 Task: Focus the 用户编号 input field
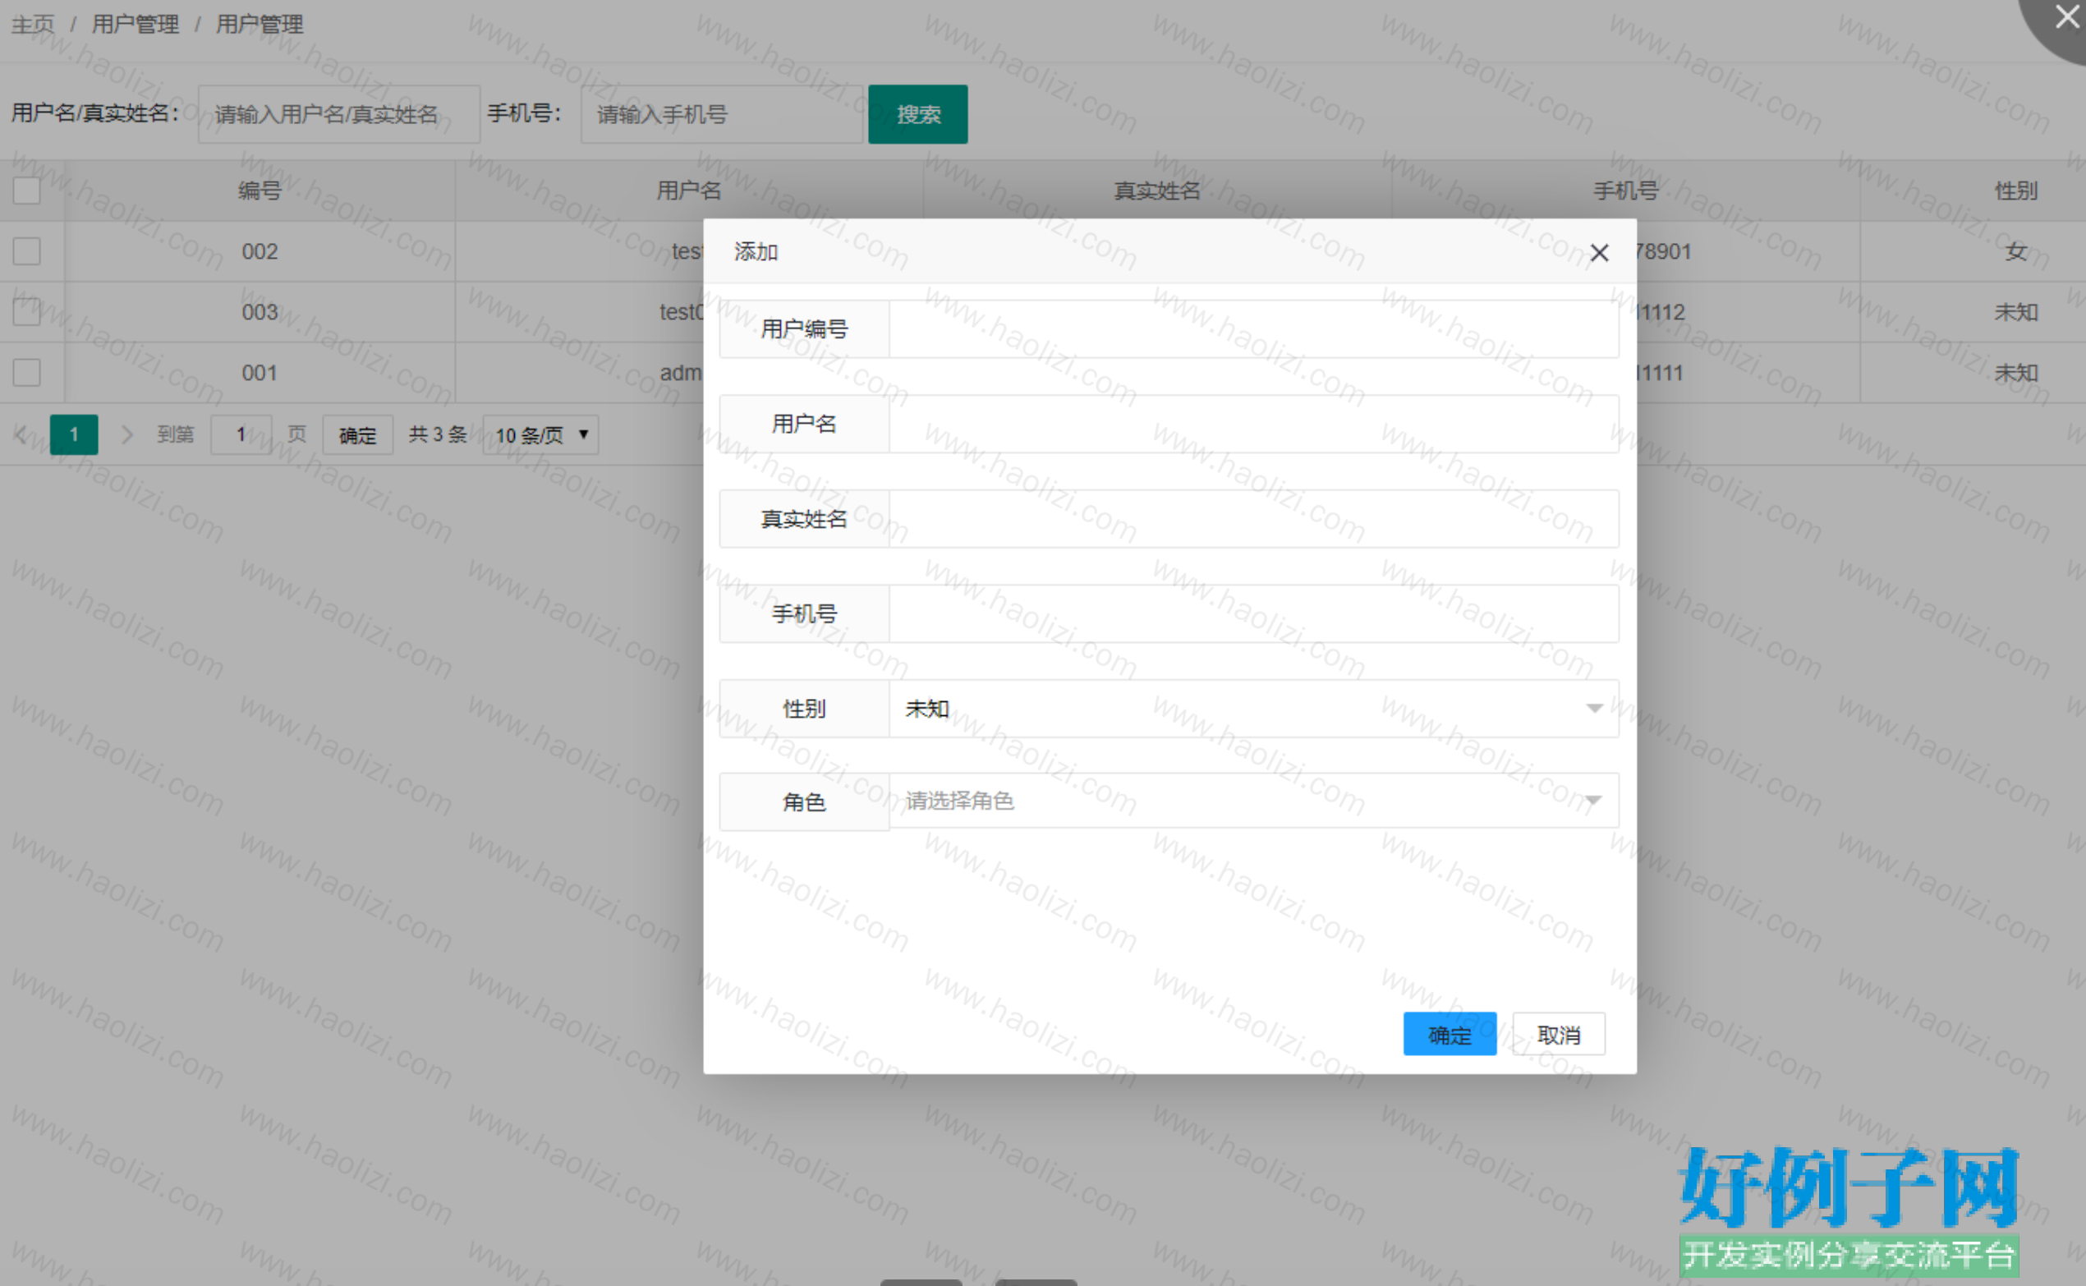1253,328
